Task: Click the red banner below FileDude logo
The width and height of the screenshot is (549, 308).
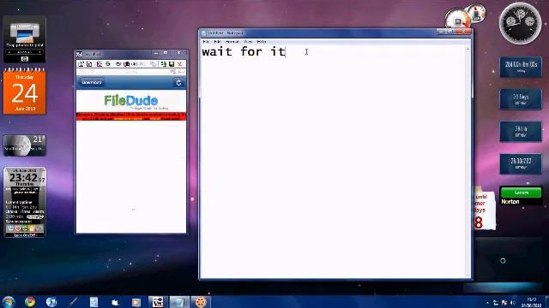Action: (131, 116)
